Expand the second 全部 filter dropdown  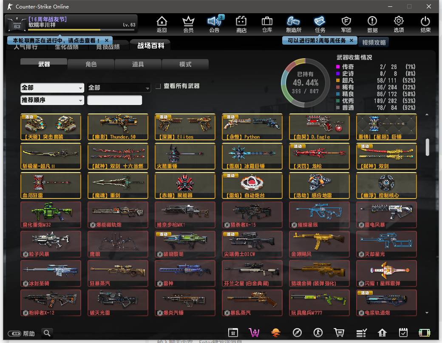(119, 88)
